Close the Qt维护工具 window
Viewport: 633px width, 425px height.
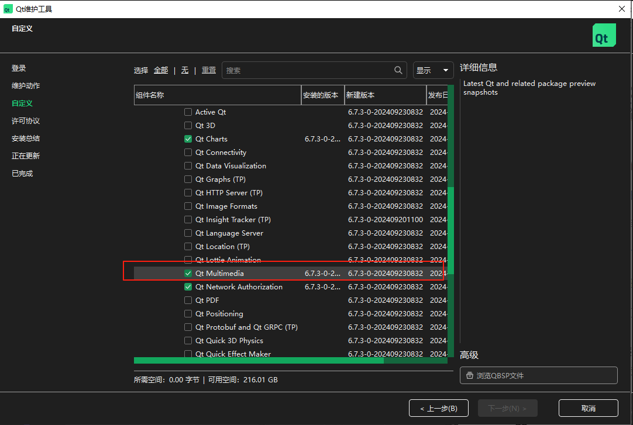[622, 9]
